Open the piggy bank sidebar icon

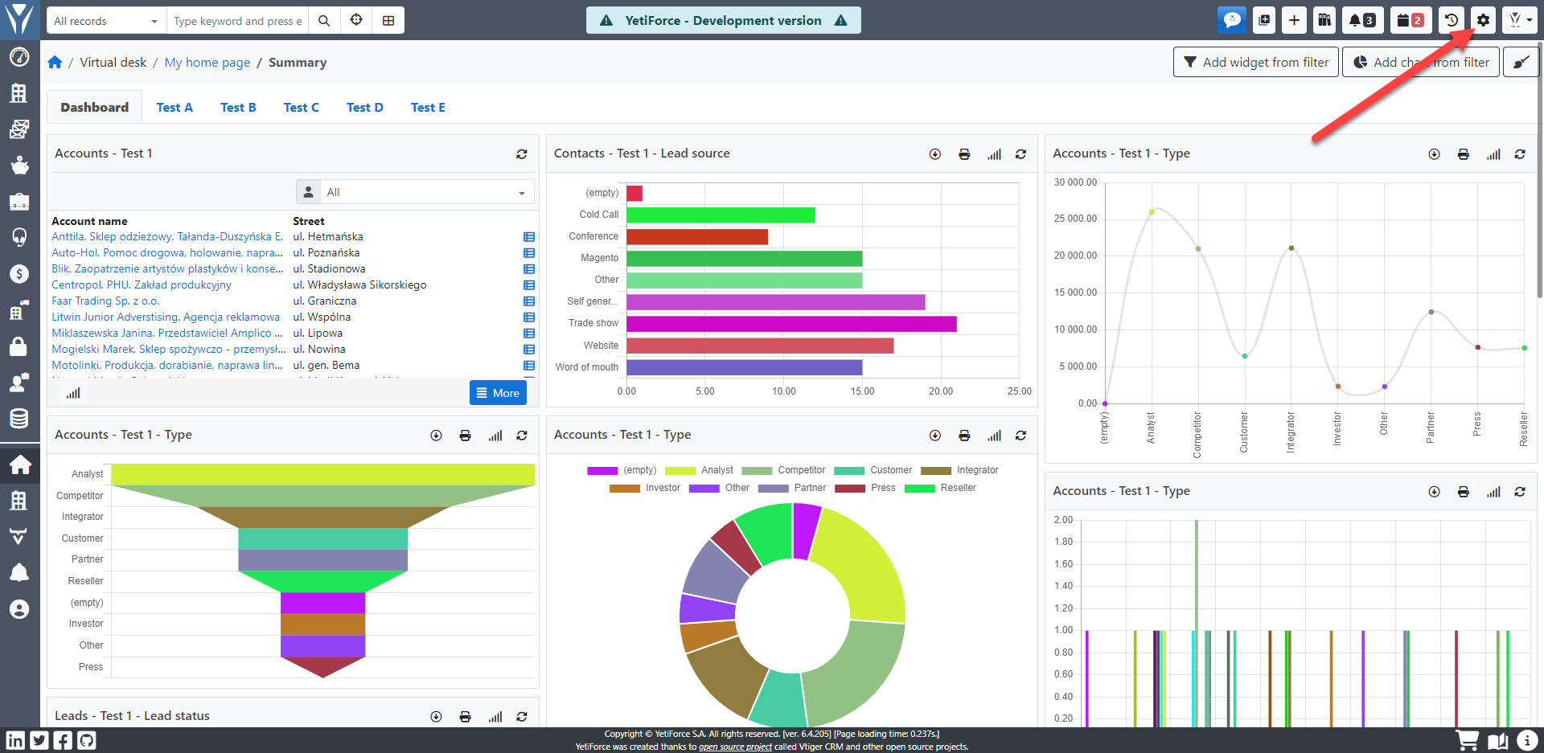[x=19, y=166]
